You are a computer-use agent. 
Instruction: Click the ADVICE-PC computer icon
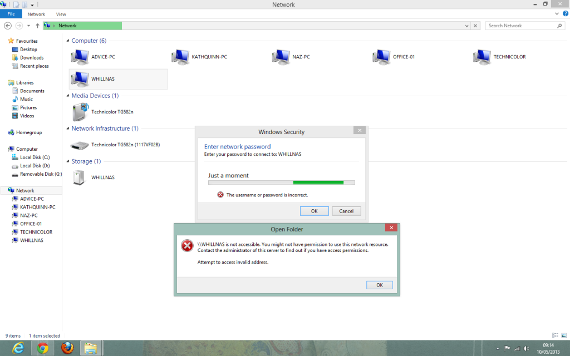[x=80, y=57]
